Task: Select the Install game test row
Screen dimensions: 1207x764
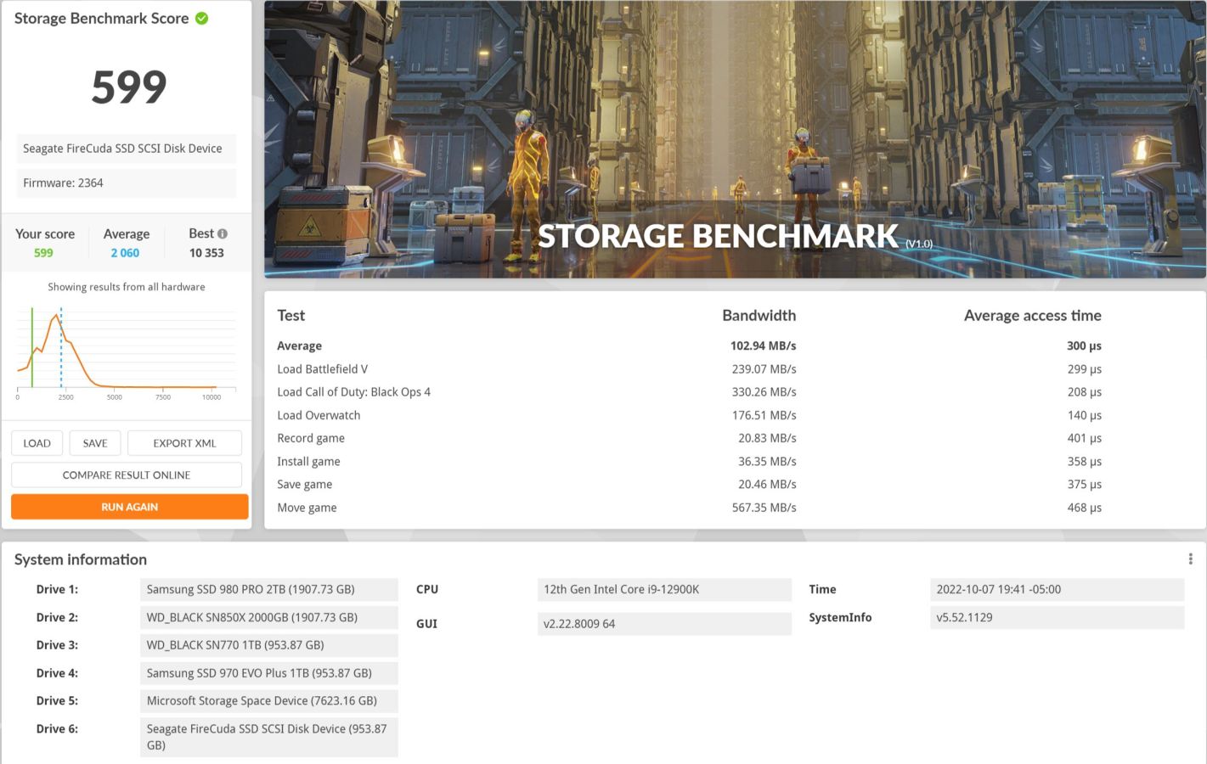Action: (689, 461)
